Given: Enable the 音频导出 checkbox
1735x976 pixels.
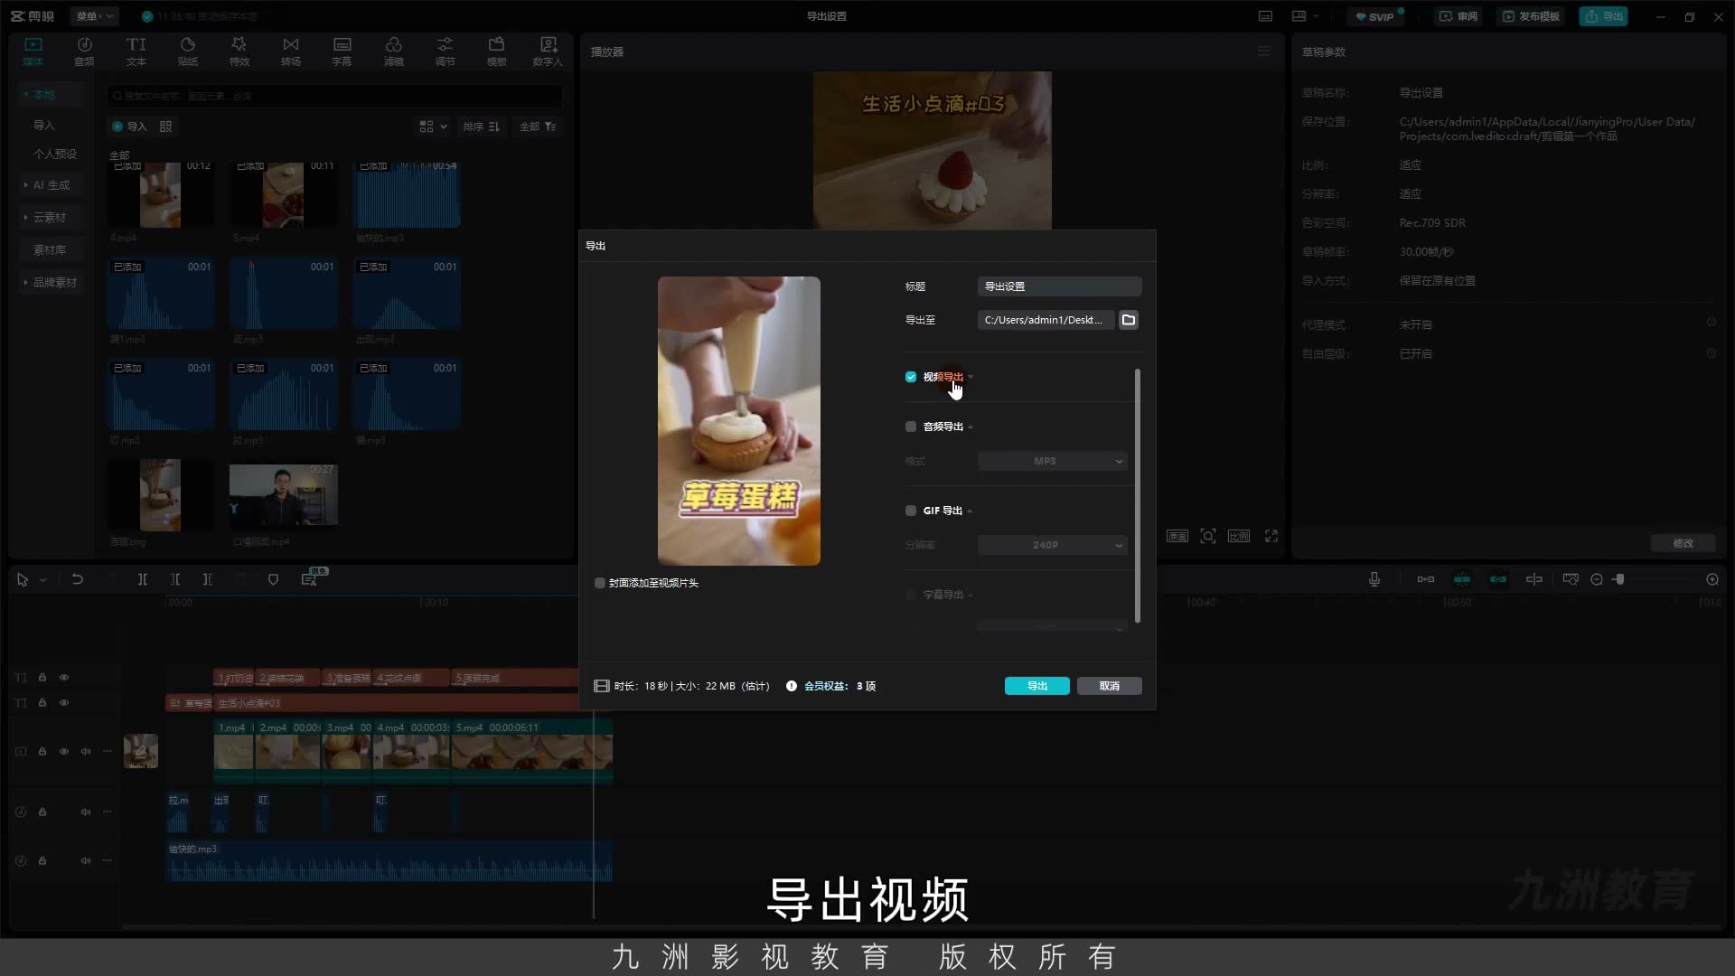Looking at the screenshot, I should (x=911, y=427).
